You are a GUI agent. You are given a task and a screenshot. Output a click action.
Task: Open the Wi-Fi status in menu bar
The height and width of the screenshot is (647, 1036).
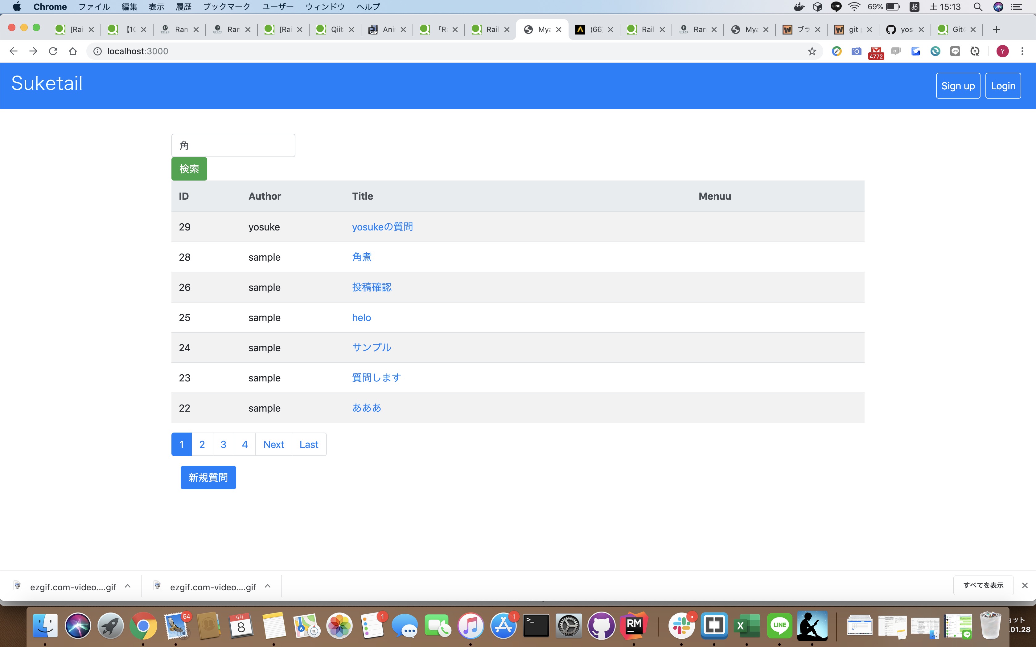(x=854, y=7)
